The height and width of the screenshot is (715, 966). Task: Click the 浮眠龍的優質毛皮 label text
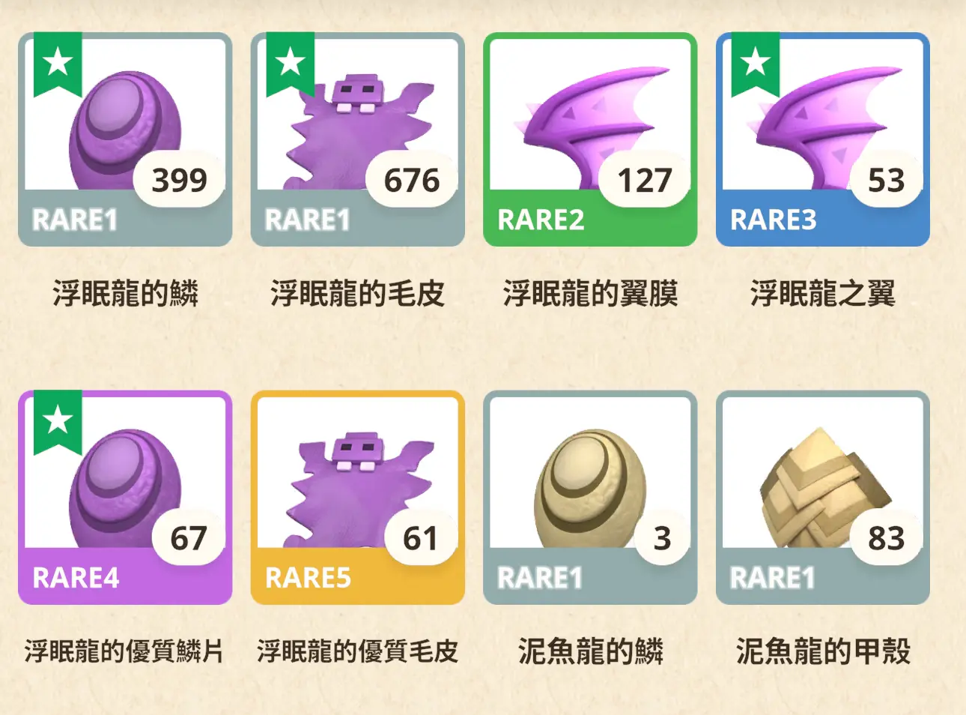(357, 651)
